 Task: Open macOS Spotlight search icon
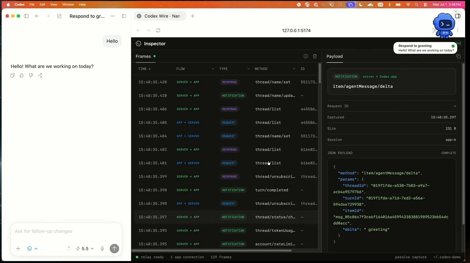(x=416, y=5)
